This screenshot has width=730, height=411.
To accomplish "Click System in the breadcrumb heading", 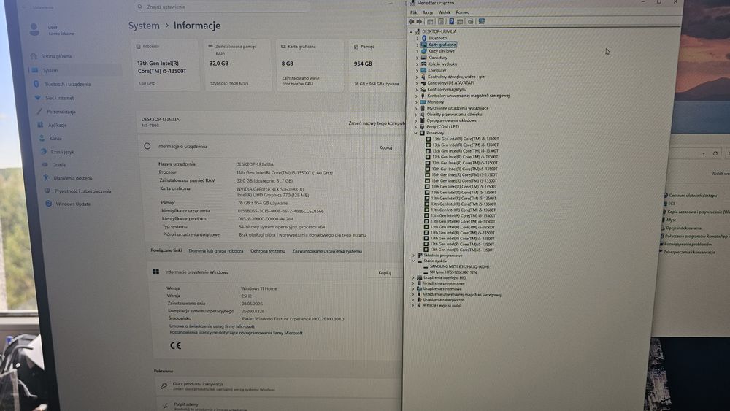I will pos(144,26).
